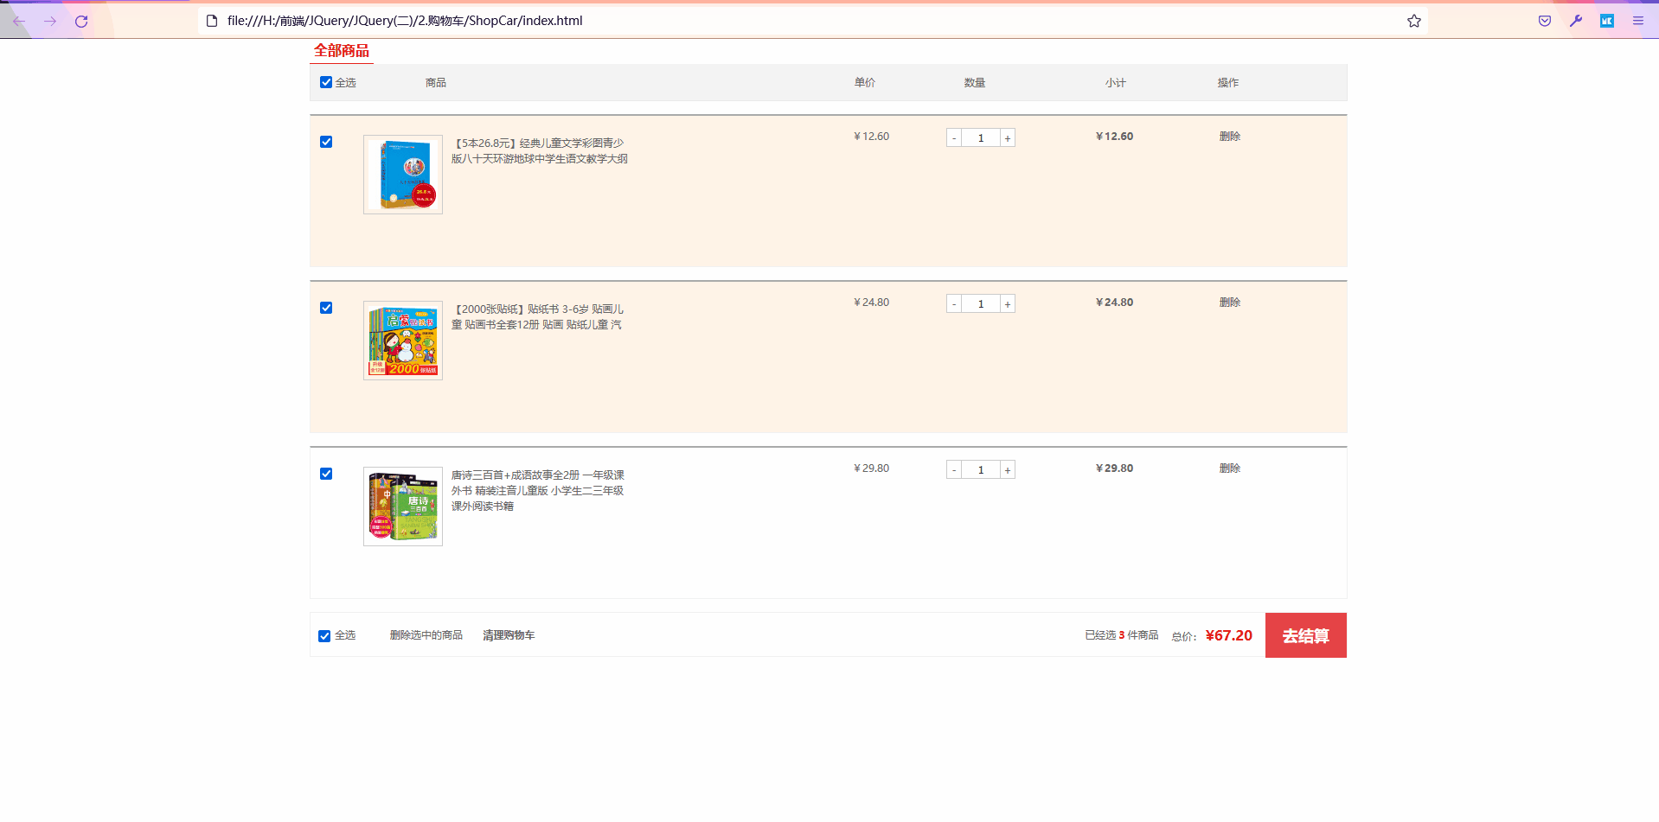The height and width of the screenshot is (822, 1659).
Task: Open the 唐诗三百首+成语故事 product title
Action: tap(537, 491)
